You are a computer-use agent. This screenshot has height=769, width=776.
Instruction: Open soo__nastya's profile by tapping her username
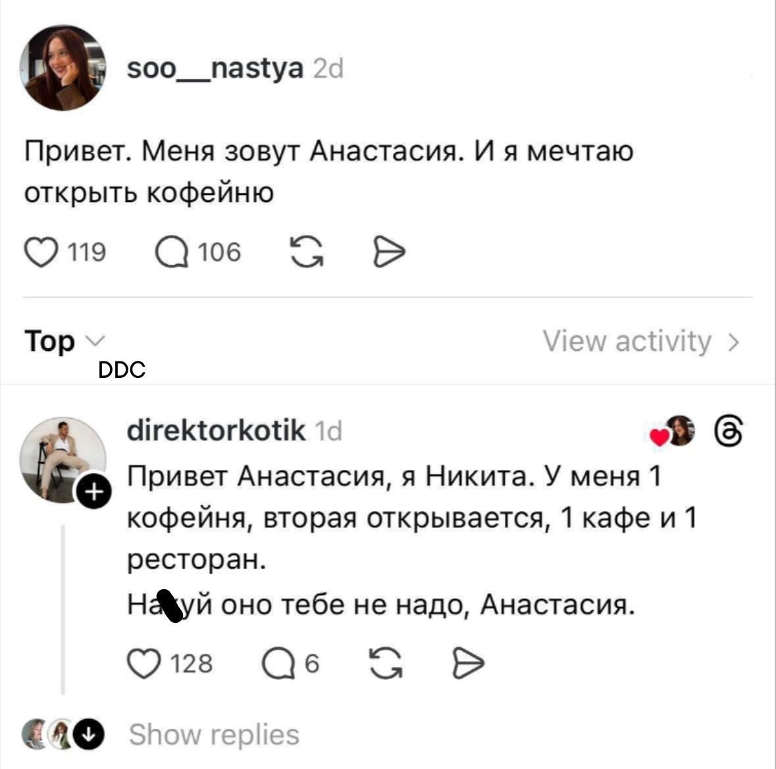pos(215,68)
